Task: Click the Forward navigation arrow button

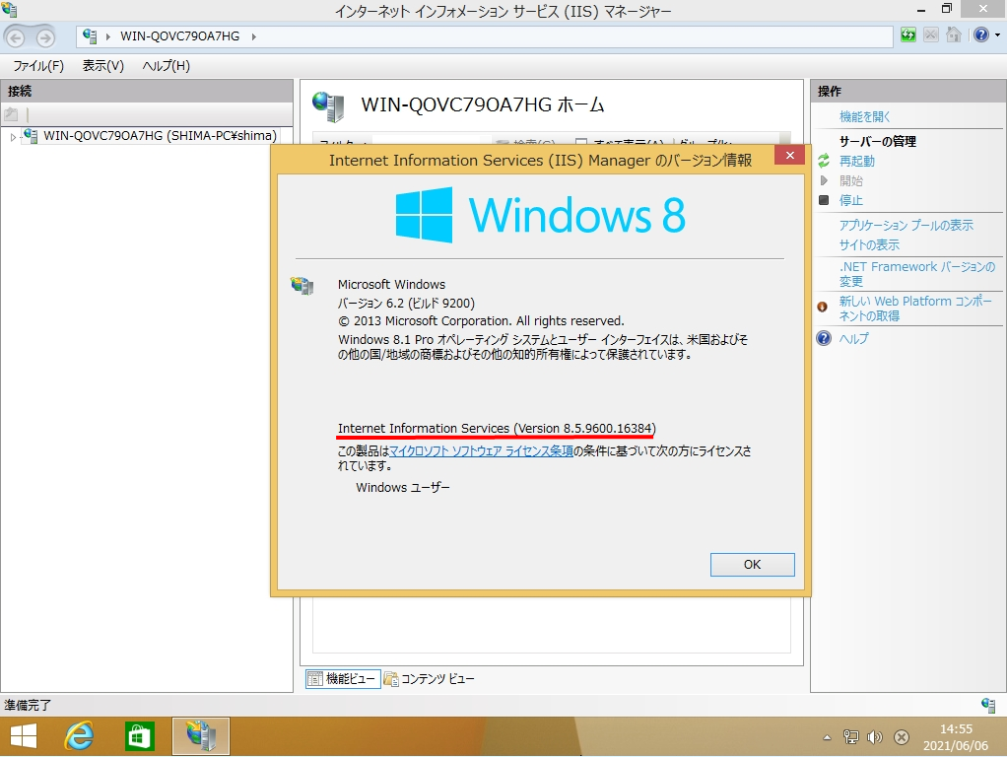Action: click(45, 37)
